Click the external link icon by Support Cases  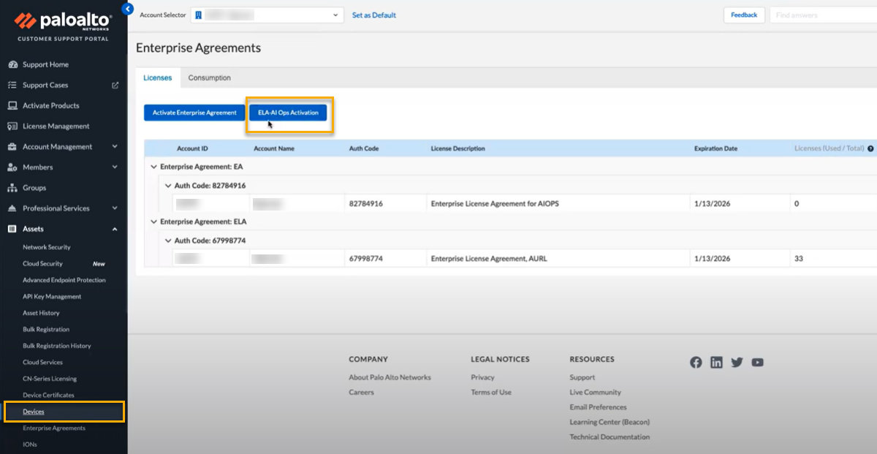coord(115,85)
